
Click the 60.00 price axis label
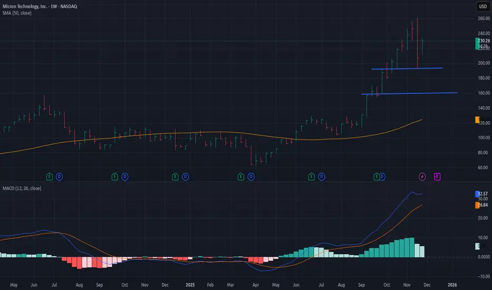coord(484,168)
